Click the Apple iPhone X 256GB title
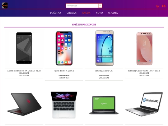This screenshot has height=126, width=168. click(x=64, y=71)
